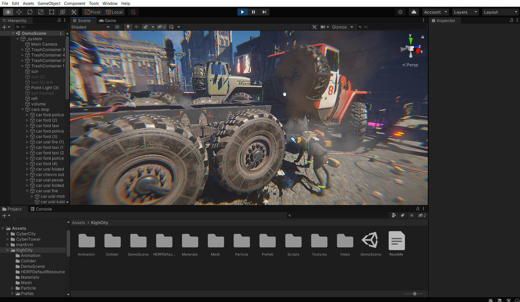The image size is (520, 302).
Task: Open the Shaded draw mode dropdown
Action: [x=90, y=27]
